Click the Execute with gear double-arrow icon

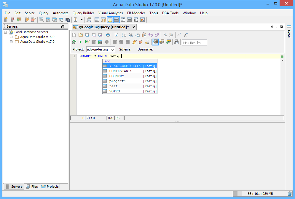coord(74,42)
